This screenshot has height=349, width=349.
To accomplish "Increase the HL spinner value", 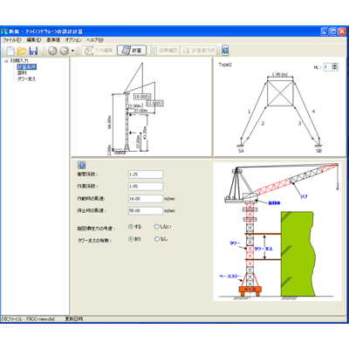I will coord(335,65).
